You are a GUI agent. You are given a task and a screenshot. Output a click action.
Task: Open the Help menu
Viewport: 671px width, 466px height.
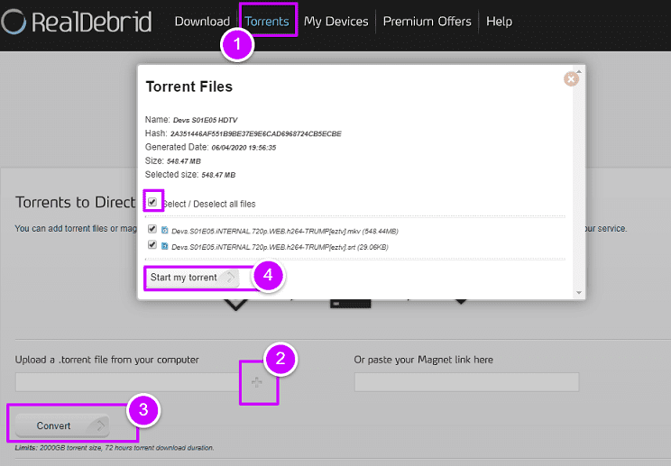499,22
